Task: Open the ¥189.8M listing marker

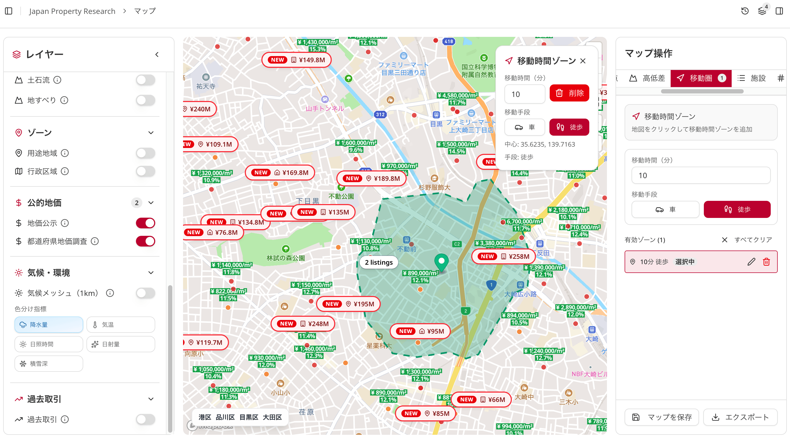Action: tap(372, 178)
